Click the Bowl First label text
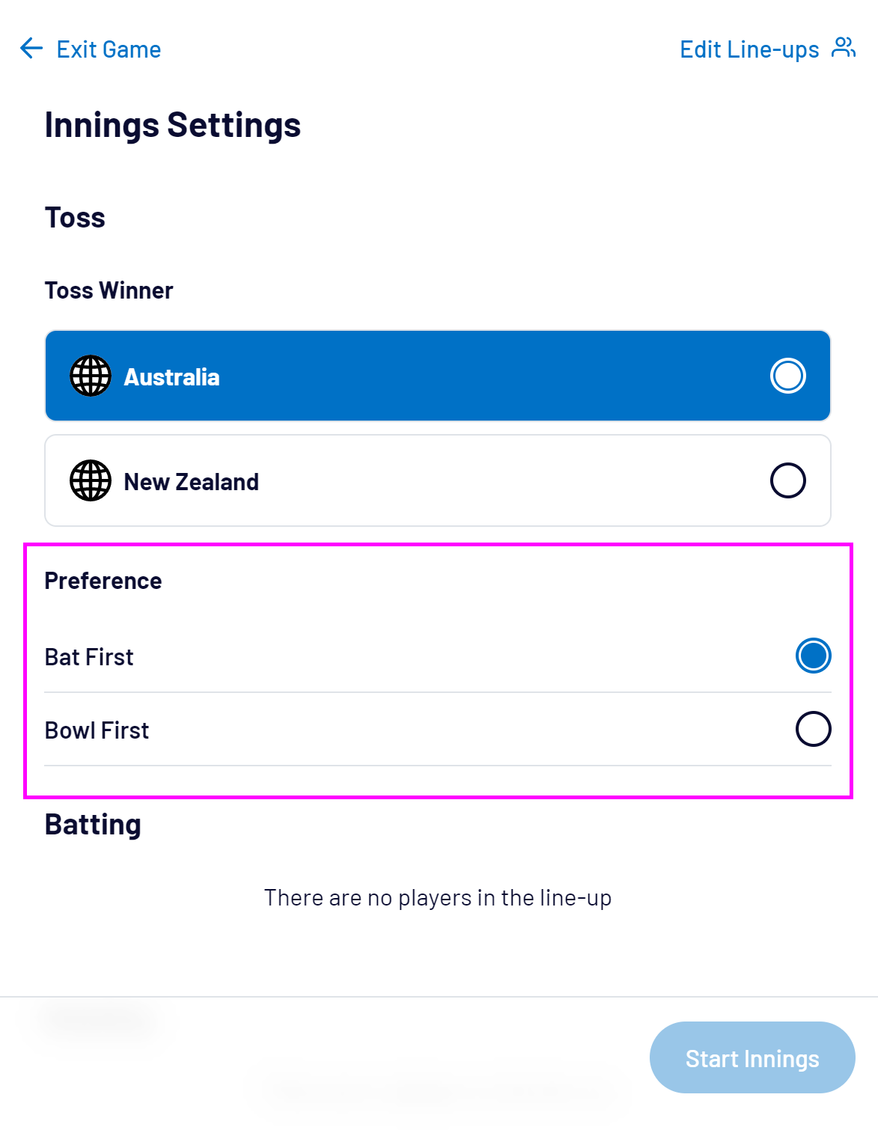The image size is (878, 1139). tap(97, 730)
